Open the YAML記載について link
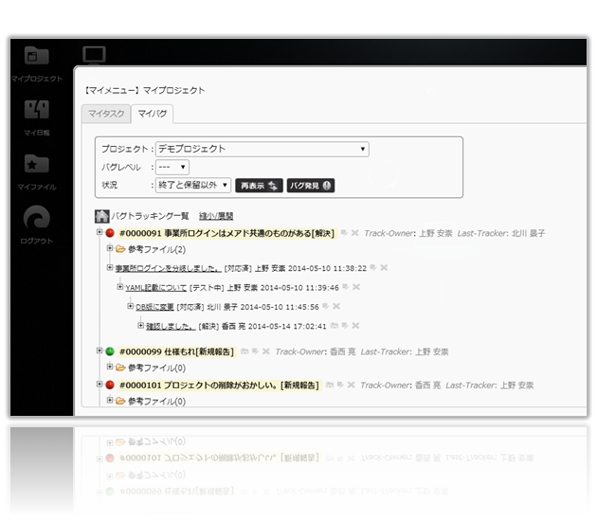This screenshot has width=597, height=521. tap(156, 288)
